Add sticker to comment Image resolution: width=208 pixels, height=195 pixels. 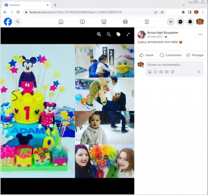click(172, 72)
